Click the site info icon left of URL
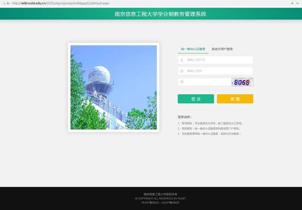The height and width of the screenshot is (210, 302). coord(4,3)
